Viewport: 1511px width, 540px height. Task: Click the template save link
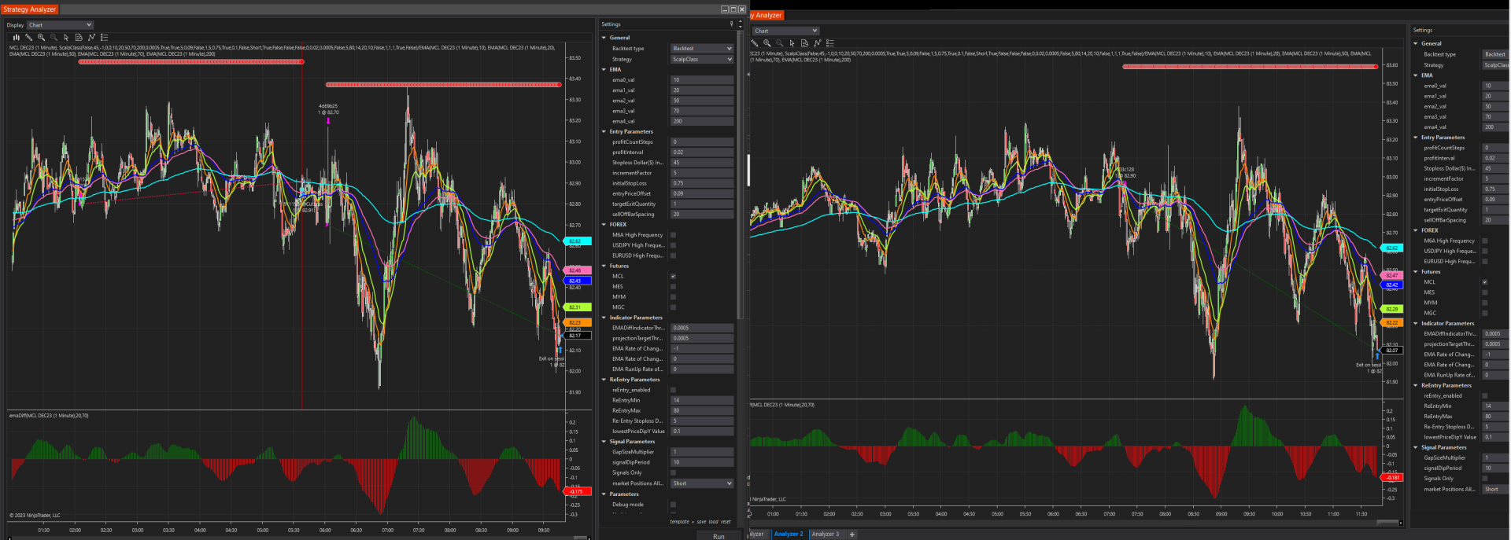click(x=700, y=522)
